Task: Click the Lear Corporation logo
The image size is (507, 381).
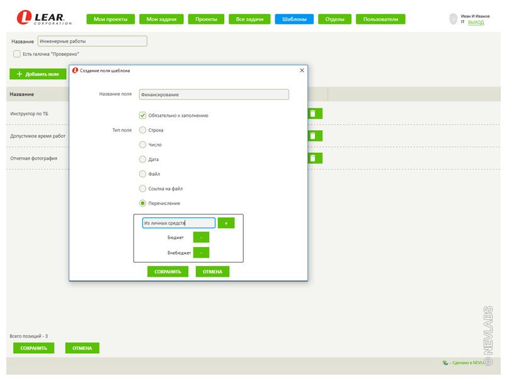Action: 44,18
